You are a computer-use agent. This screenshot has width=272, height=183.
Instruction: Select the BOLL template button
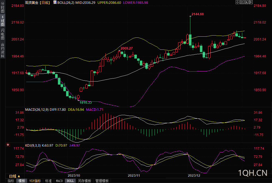point(70,181)
